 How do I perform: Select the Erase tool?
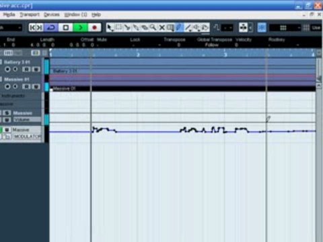pyautogui.click(x=145, y=28)
